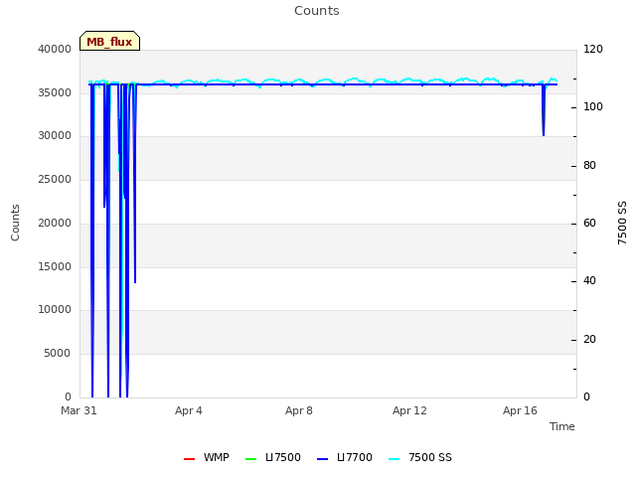Toggle WMP series in legend

(207, 457)
